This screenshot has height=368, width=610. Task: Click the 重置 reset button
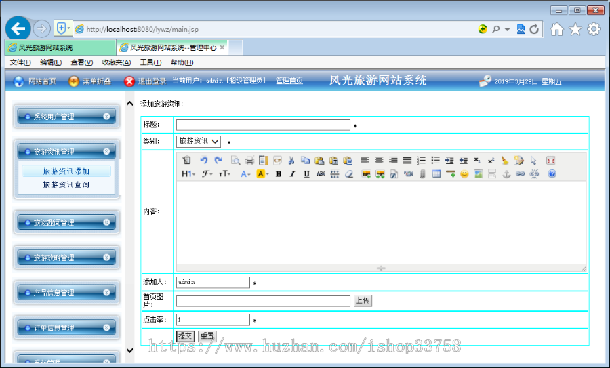click(207, 336)
